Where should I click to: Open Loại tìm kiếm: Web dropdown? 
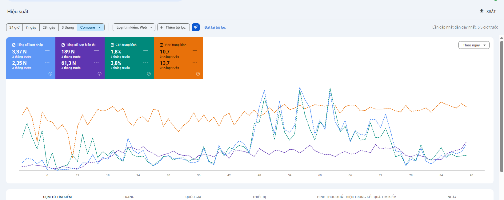point(134,27)
